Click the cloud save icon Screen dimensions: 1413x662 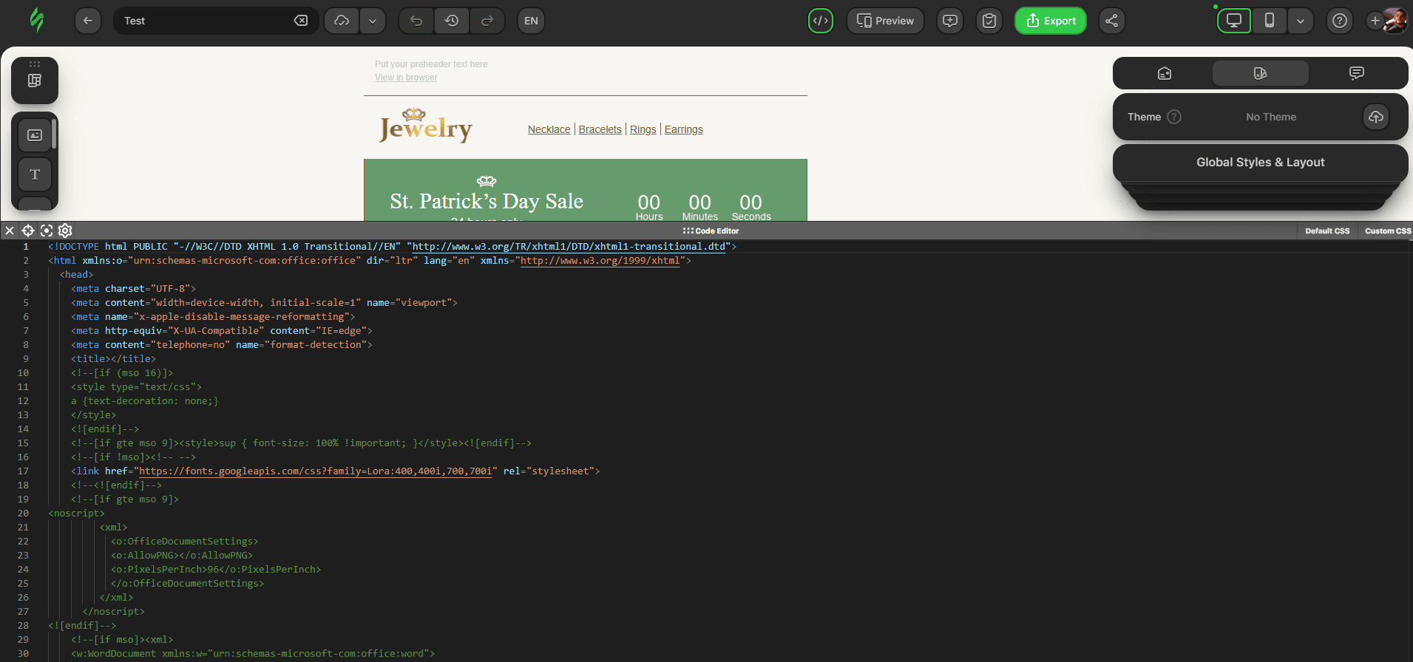(x=342, y=21)
